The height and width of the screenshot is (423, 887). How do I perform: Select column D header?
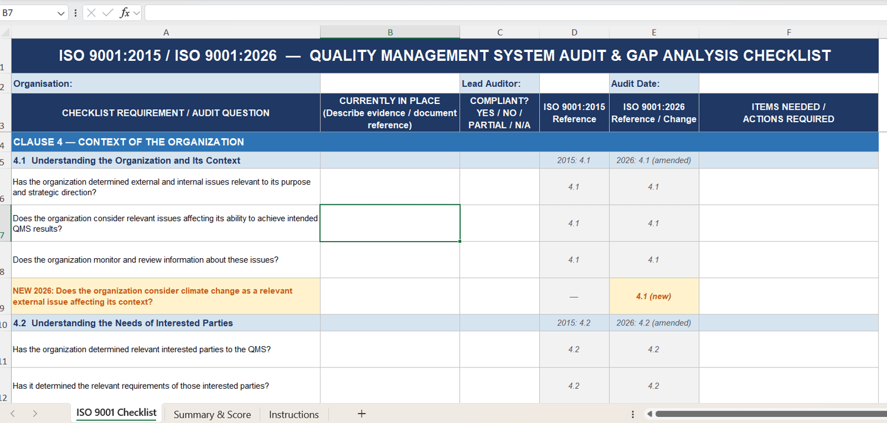574,32
